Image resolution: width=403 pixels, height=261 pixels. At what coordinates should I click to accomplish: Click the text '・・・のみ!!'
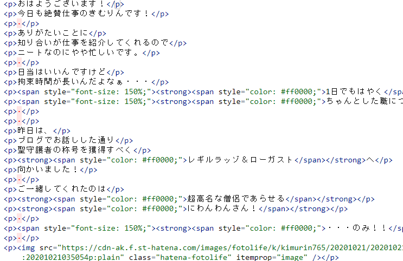357,228
